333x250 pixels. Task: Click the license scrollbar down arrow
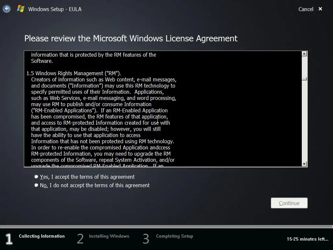pos(304,164)
